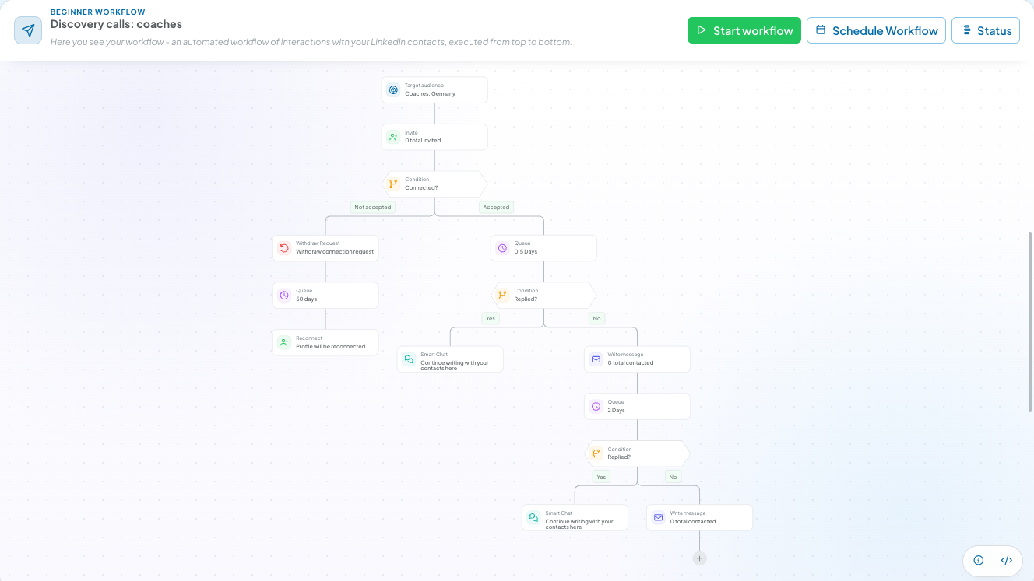
Task: Add a step with the plus button
Action: click(x=699, y=558)
